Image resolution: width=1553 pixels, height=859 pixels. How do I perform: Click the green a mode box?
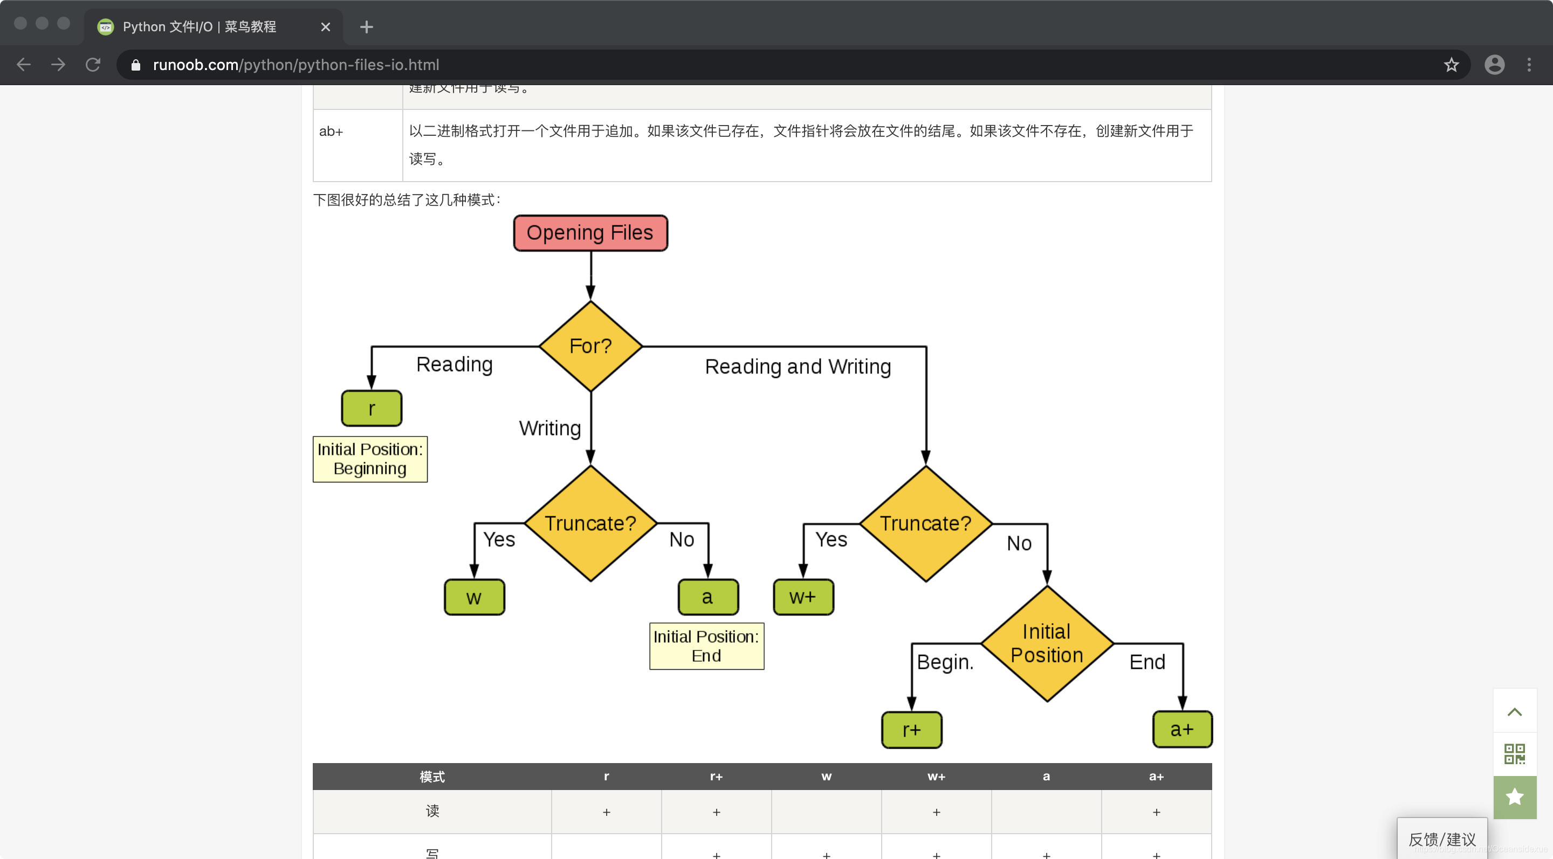click(708, 598)
